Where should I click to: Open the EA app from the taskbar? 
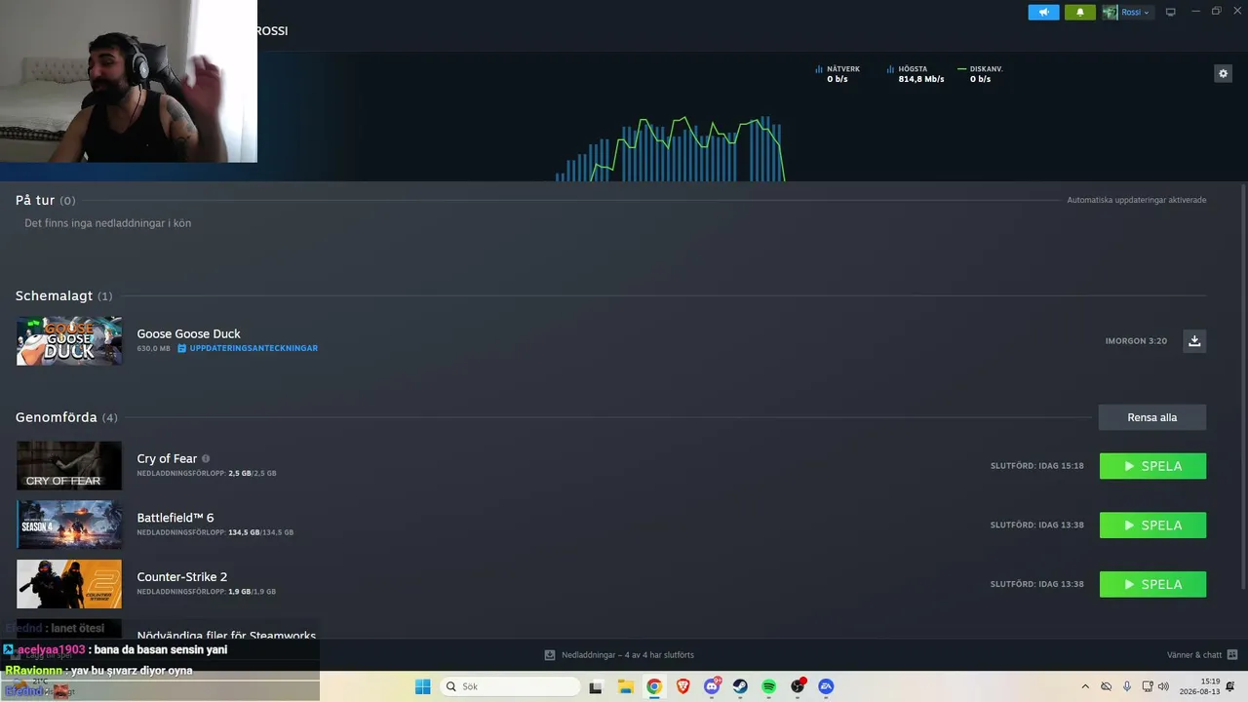click(826, 686)
